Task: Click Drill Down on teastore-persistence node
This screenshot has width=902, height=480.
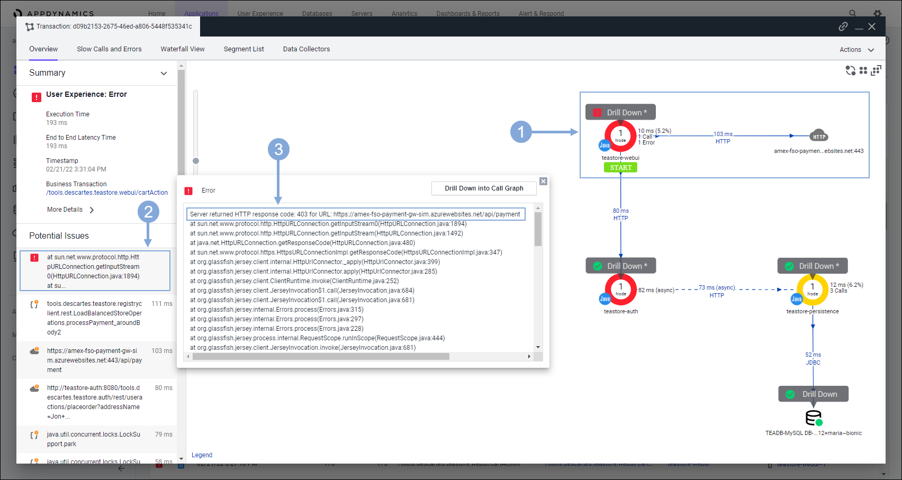Action: 813,266
